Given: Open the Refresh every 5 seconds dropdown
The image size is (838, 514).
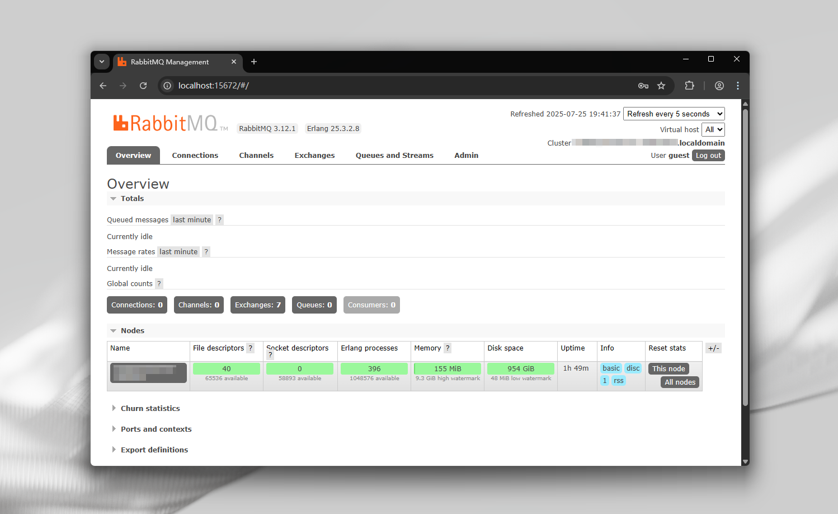Looking at the screenshot, I should (x=674, y=114).
